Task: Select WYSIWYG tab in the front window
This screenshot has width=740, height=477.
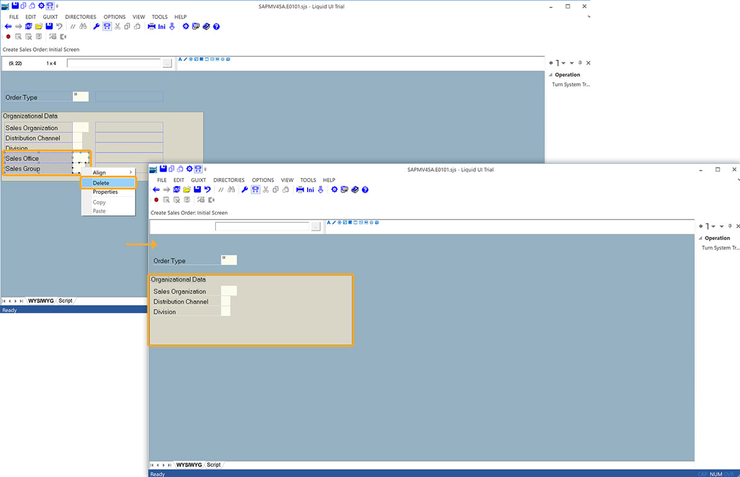Action: pyautogui.click(x=188, y=465)
